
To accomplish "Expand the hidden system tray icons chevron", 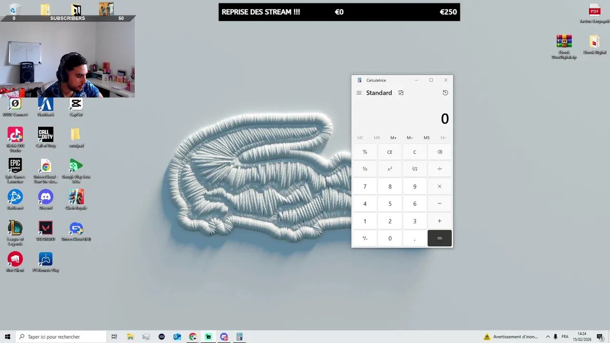I will click(x=548, y=337).
